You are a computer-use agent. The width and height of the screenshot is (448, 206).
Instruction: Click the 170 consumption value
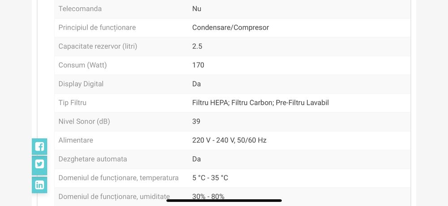198,65
